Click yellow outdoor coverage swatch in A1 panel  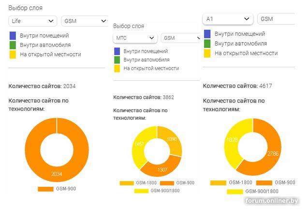207,53
